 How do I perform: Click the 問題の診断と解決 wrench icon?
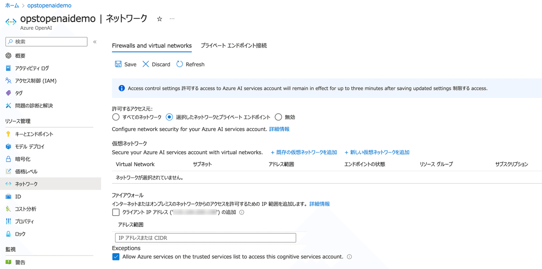click(x=8, y=106)
